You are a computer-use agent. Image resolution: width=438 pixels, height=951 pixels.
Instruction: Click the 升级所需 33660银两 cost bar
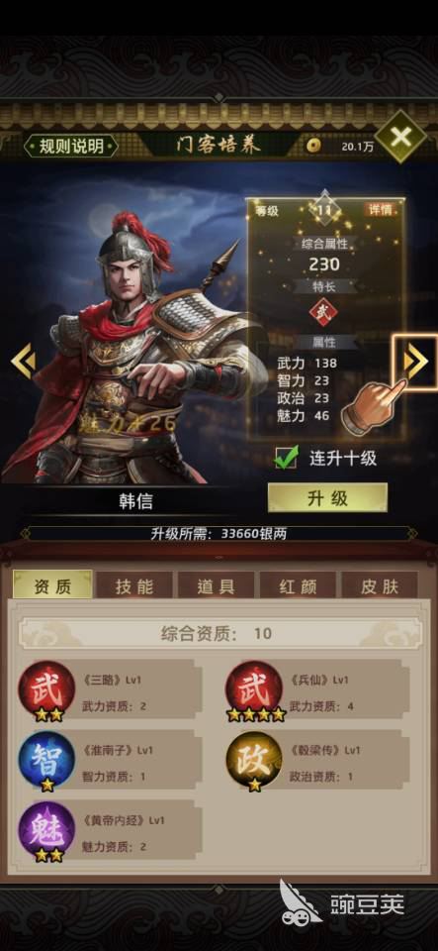219,534
